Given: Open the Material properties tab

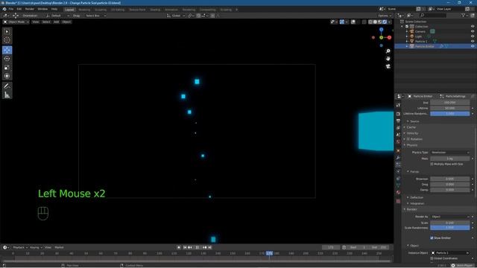Looking at the screenshot, I should (398, 192).
